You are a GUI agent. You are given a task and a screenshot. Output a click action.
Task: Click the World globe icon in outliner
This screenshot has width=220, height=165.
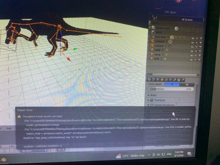click(x=153, y=32)
